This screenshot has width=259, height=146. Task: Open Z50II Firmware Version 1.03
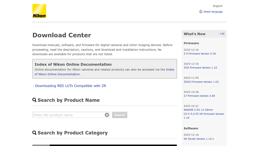tap(201, 82)
